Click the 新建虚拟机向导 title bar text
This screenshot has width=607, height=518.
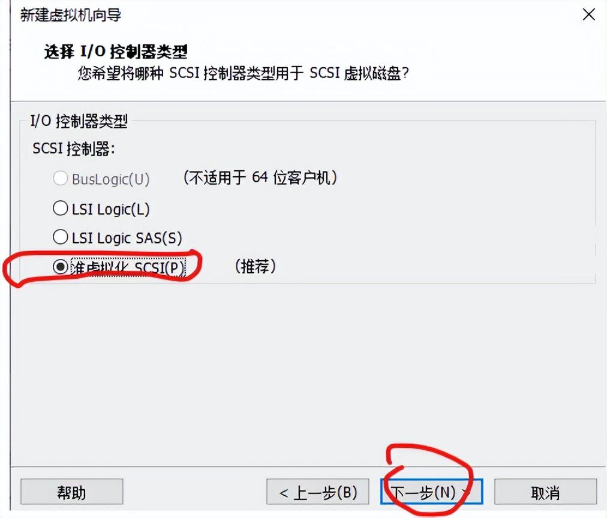(70, 15)
